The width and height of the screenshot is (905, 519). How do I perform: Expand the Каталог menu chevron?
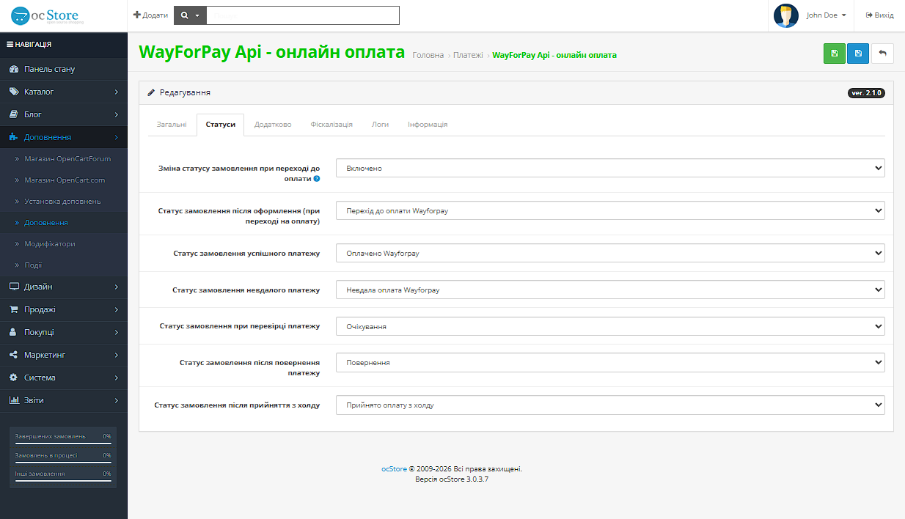click(117, 92)
